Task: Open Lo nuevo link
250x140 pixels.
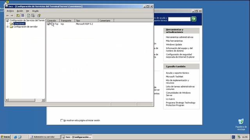Action: [170, 99]
